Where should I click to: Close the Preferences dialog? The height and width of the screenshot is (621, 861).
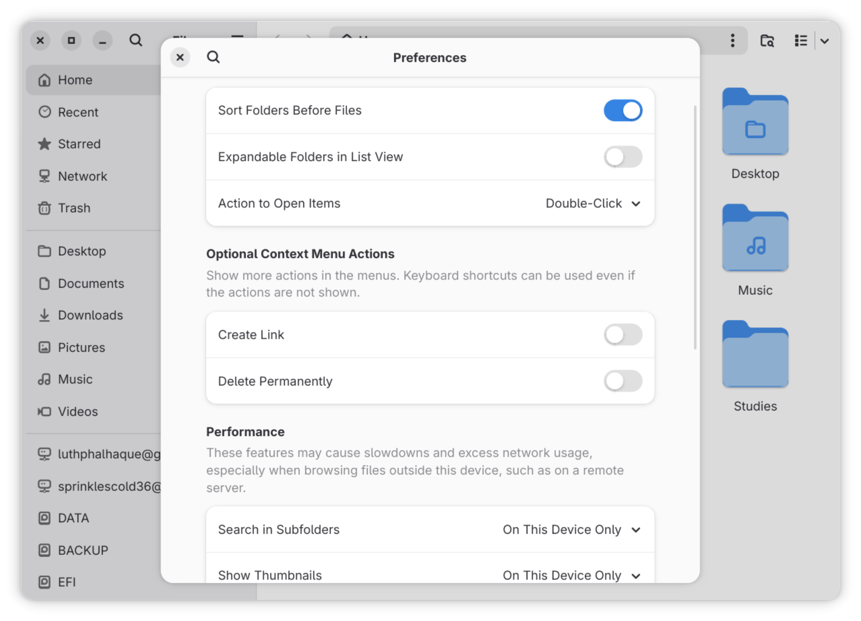coord(180,57)
